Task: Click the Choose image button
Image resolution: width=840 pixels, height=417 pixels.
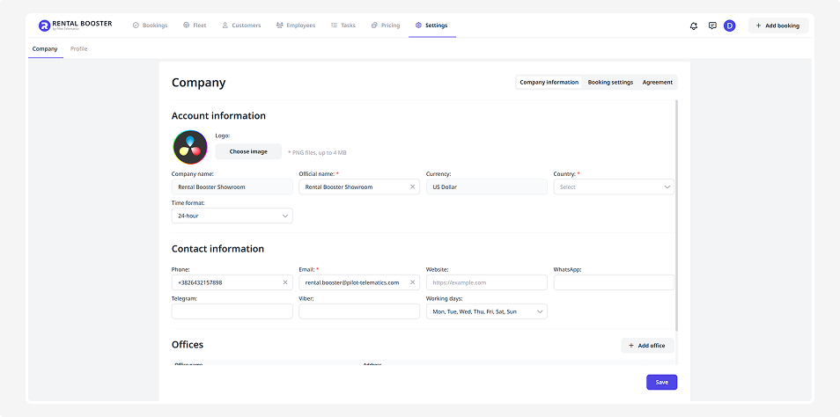Action: pos(248,151)
